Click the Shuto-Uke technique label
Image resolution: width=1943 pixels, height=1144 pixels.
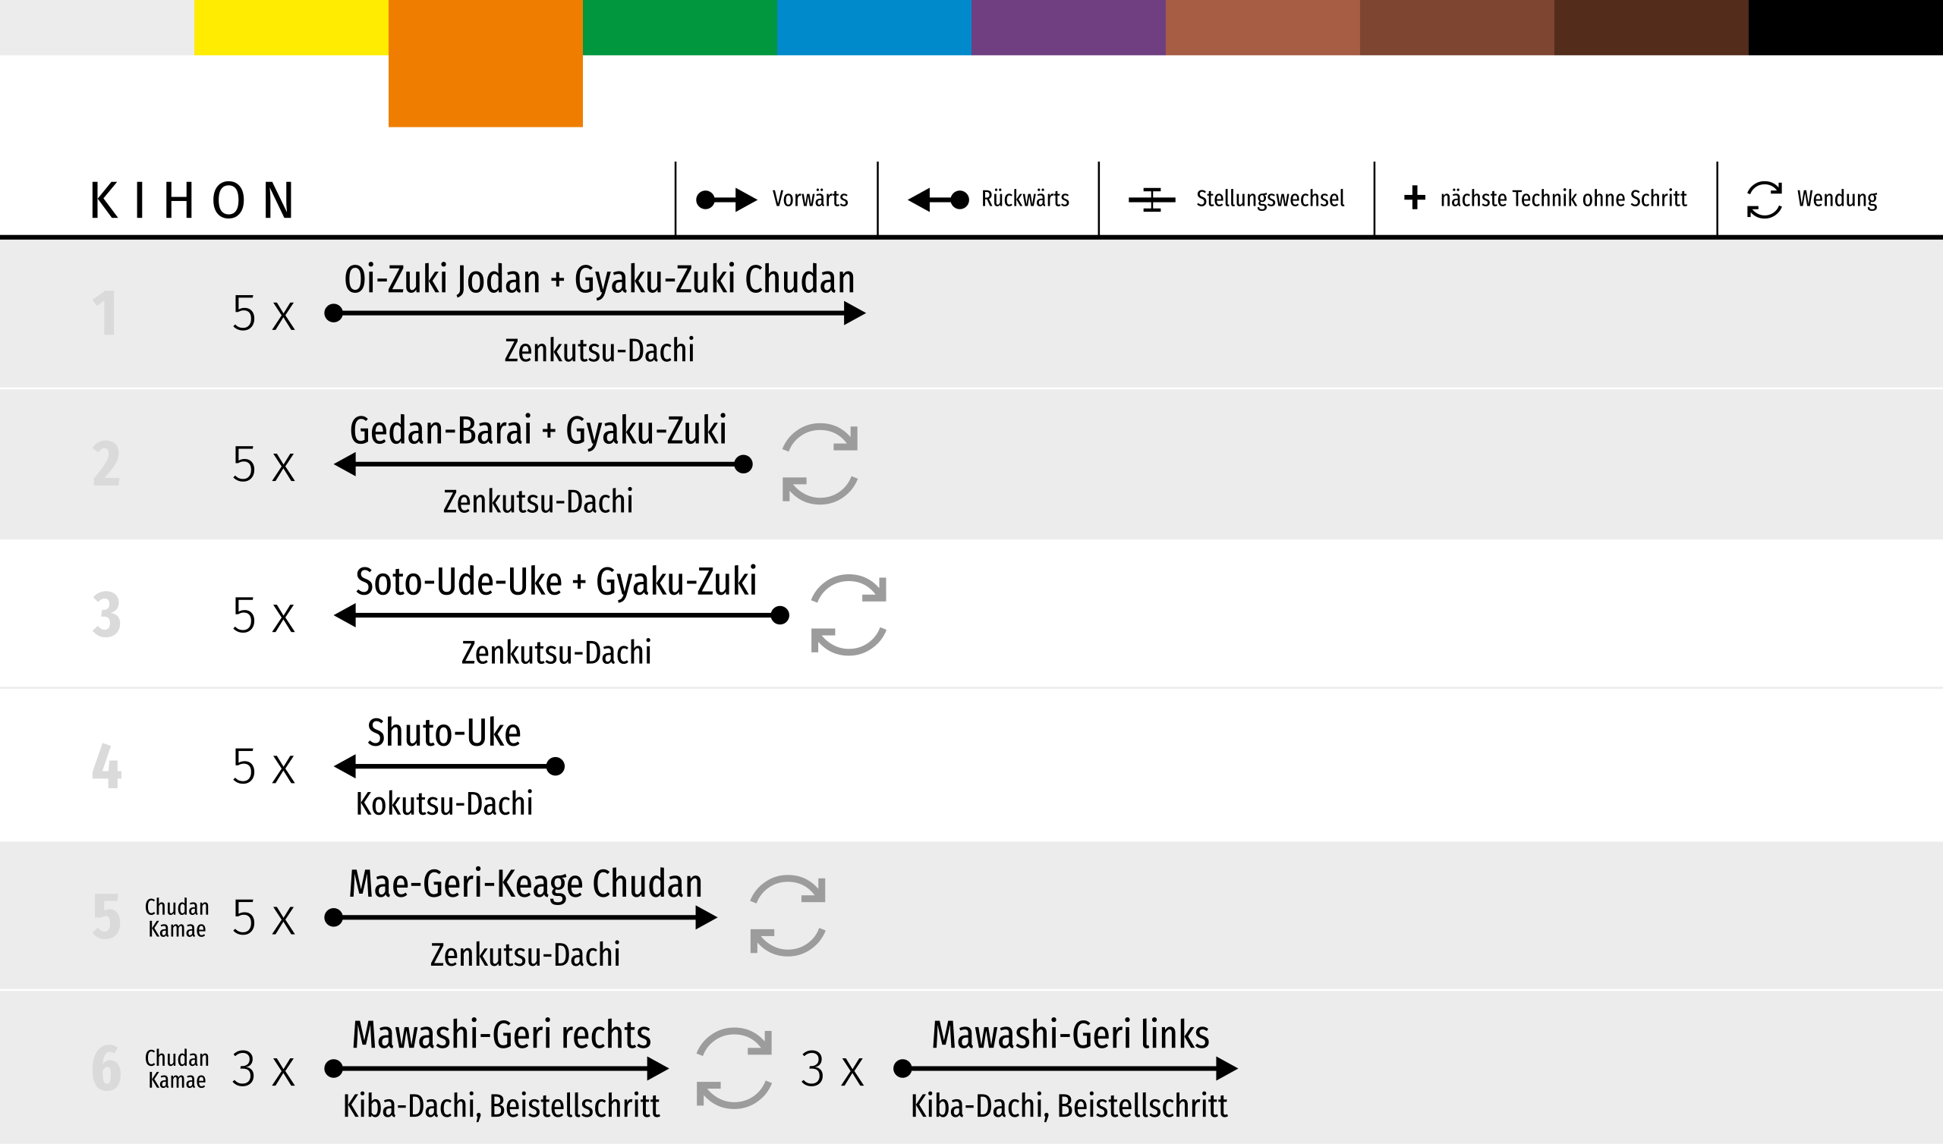coord(443,732)
